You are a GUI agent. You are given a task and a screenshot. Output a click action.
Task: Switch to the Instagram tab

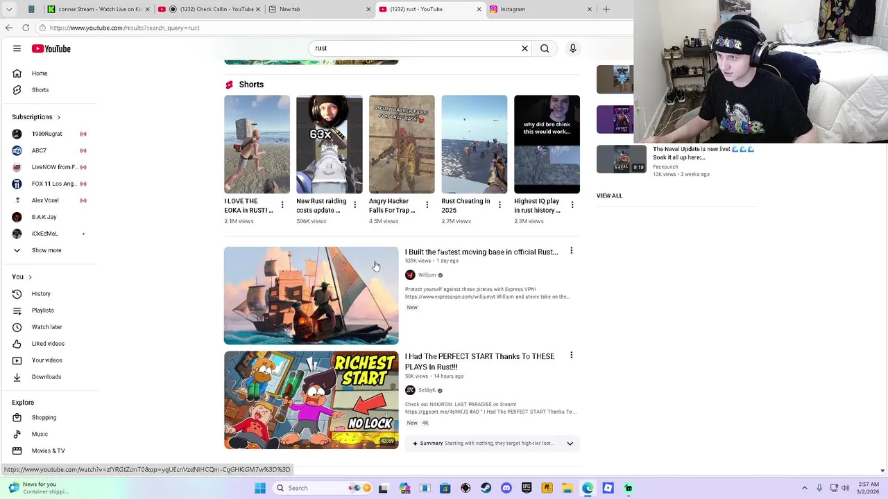pyautogui.click(x=541, y=9)
